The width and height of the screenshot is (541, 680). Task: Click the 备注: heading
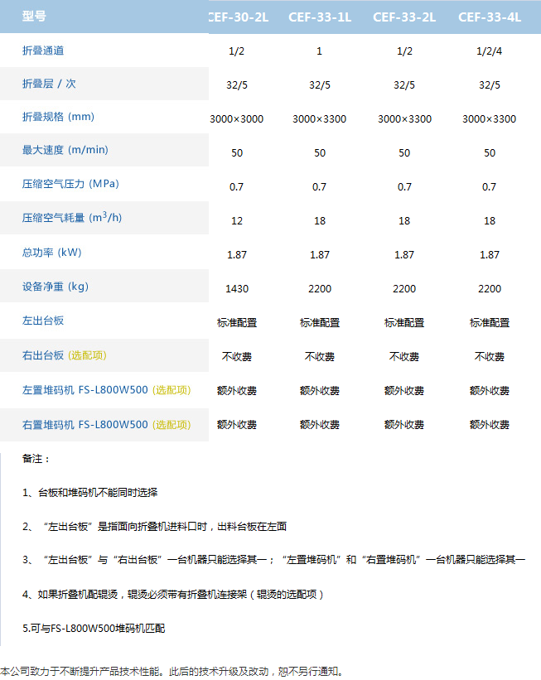coord(36,459)
